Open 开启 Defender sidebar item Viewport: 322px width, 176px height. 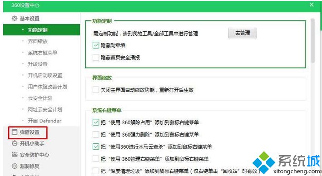[x=45, y=121]
